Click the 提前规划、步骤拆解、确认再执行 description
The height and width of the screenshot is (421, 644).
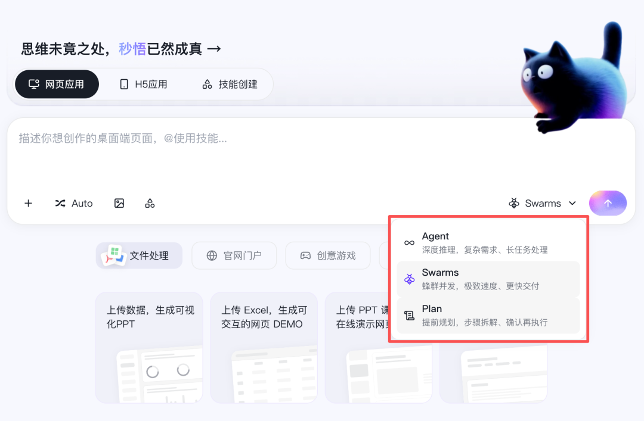[485, 323]
